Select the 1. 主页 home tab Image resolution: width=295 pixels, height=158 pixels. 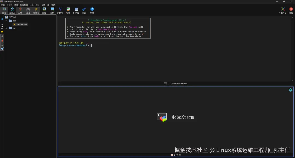click(176, 155)
